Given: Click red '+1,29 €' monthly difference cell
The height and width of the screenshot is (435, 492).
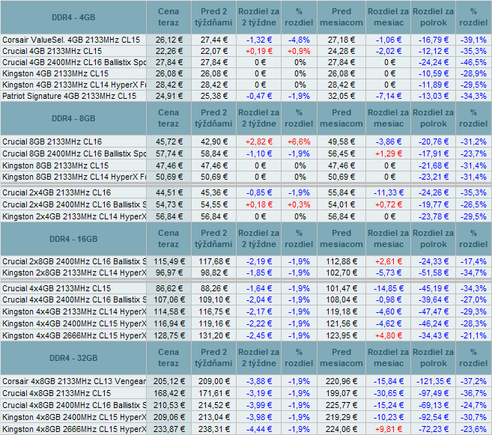Looking at the screenshot, I should pyautogui.click(x=389, y=153).
